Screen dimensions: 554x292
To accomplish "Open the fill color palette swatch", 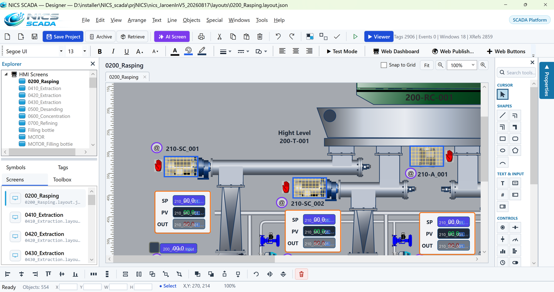I will (x=188, y=51).
